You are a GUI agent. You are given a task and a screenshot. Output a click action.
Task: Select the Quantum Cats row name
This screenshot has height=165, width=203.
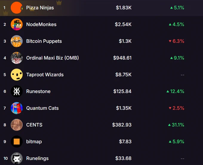point(42,108)
